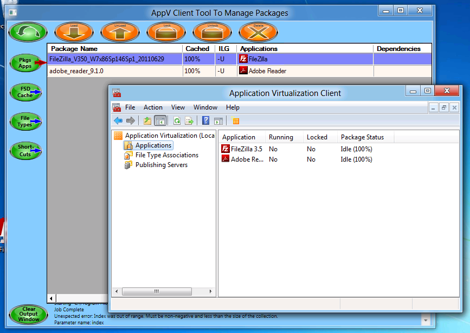Image resolution: width=470 pixels, height=333 pixels.
Task: Click the orange Unlock button
Action: [x=212, y=32]
